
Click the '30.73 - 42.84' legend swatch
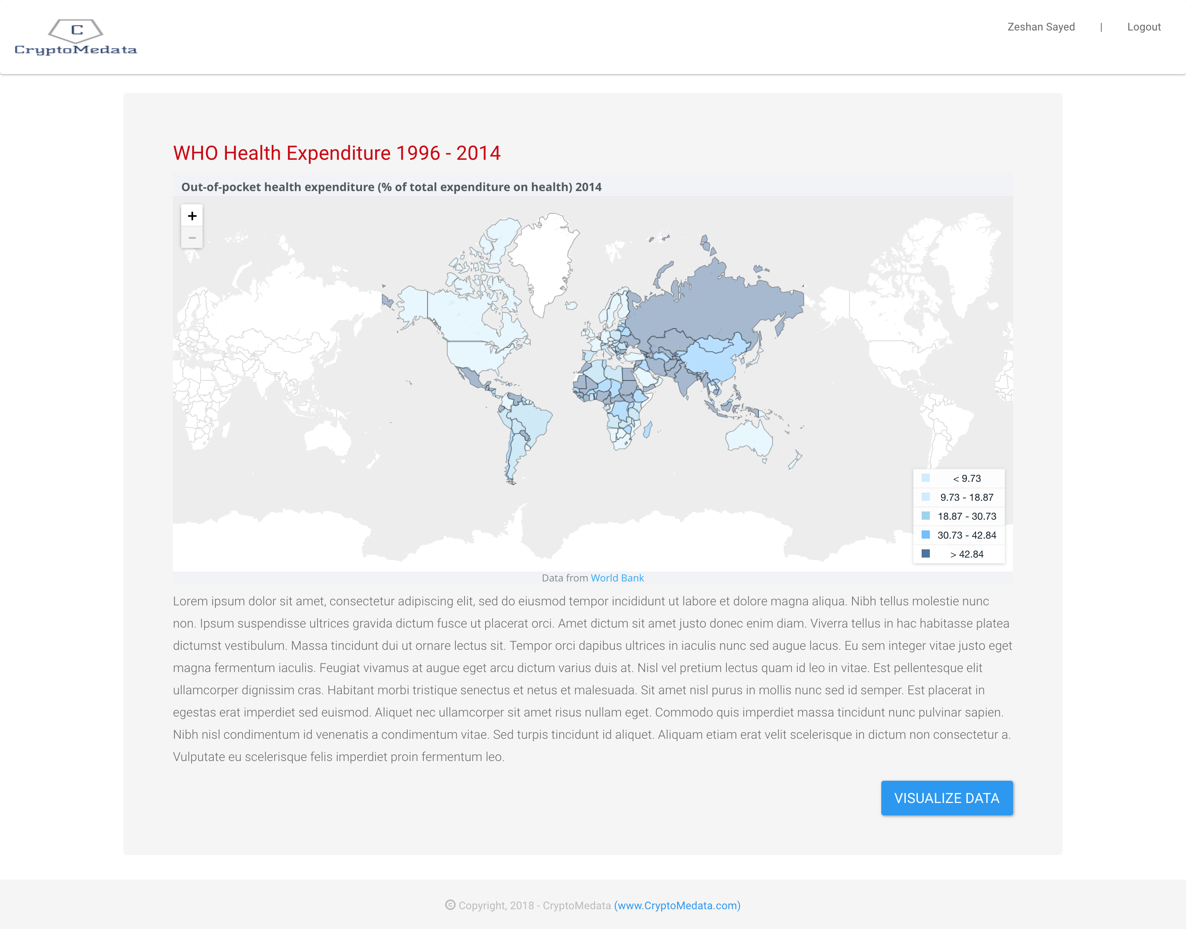click(x=925, y=535)
